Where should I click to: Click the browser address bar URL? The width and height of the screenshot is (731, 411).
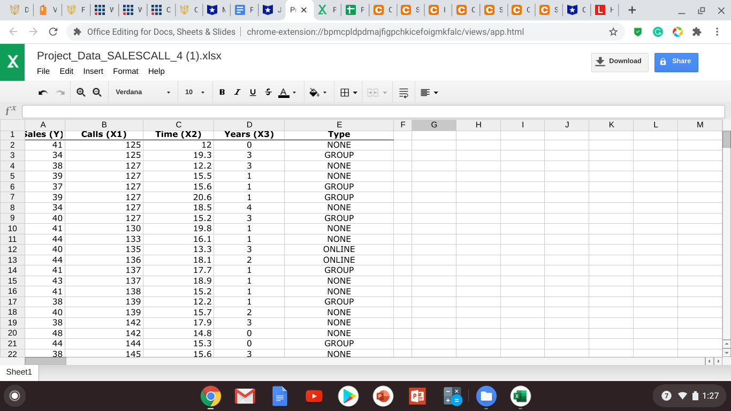385,32
